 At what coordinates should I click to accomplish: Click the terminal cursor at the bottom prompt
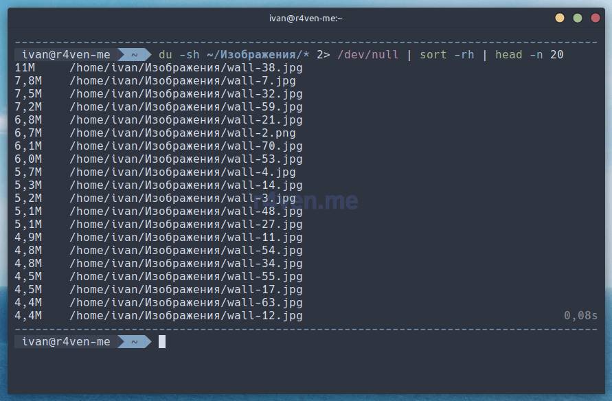pyautogui.click(x=162, y=341)
